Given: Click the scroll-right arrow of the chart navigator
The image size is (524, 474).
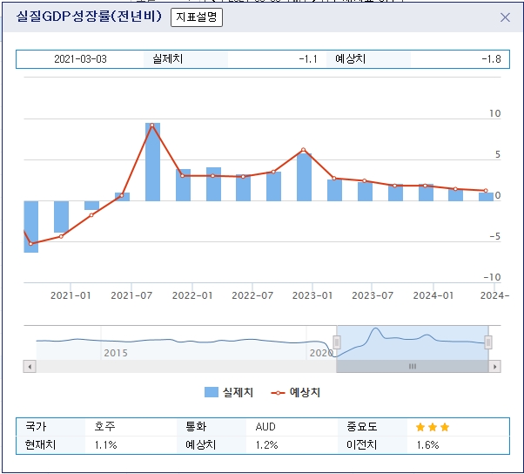Looking at the screenshot, I should tap(494, 366).
